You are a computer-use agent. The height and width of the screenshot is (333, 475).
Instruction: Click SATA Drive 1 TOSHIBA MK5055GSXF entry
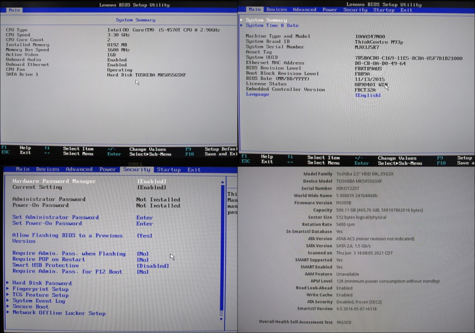(146, 75)
